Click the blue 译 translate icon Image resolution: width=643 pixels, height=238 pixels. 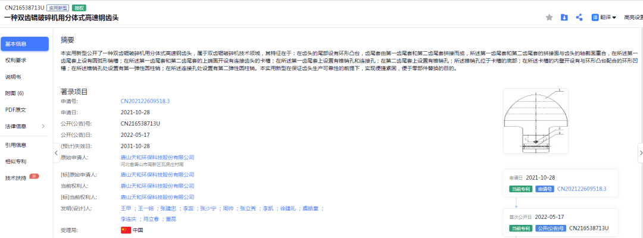pyautogui.click(x=595, y=17)
